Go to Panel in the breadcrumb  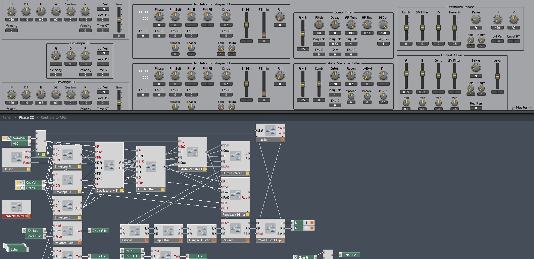[x=7, y=117]
